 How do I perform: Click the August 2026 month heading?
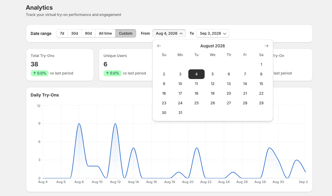(x=212, y=46)
